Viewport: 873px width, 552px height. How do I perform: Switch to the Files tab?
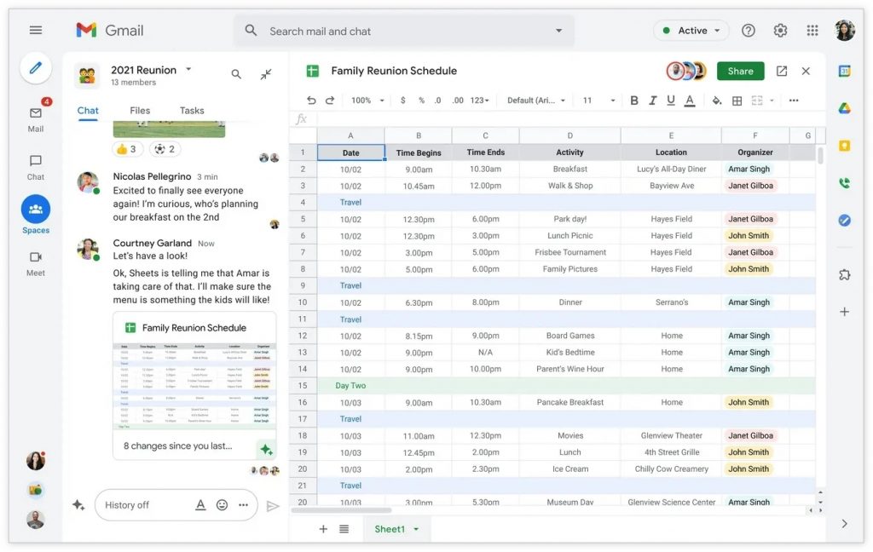140,111
